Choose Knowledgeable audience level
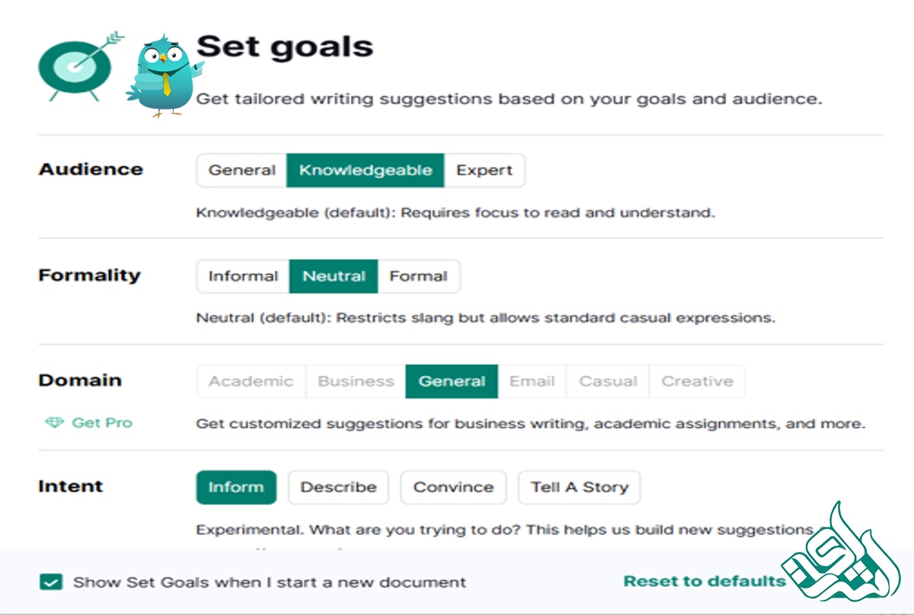The height and width of the screenshot is (615, 914). 365,170
